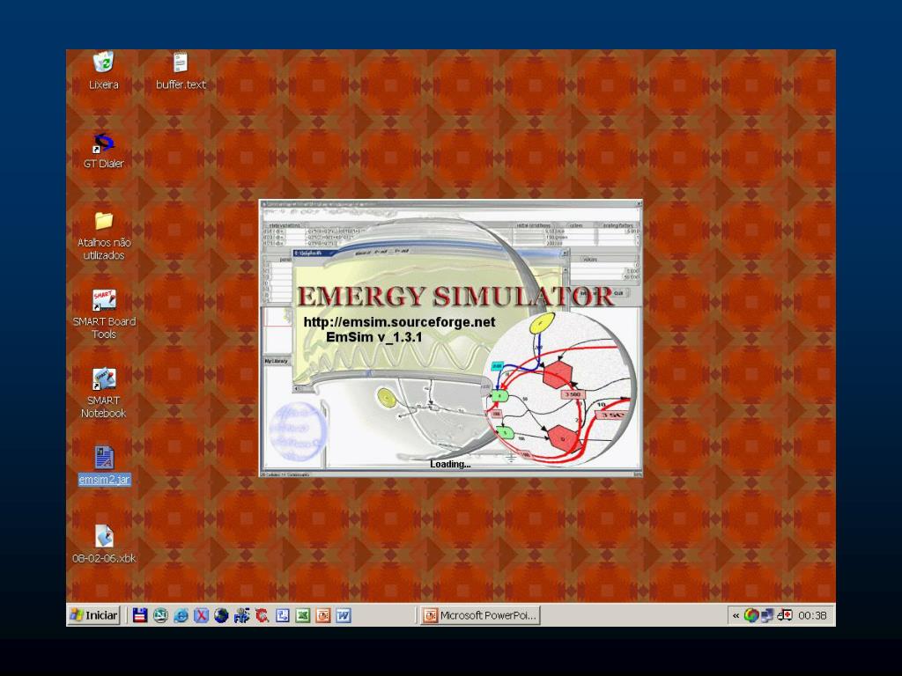Click the network computers tray icon
Image resolution: width=902 pixels, height=676 pixels.
pyautogui.click(x=767, y=615)
